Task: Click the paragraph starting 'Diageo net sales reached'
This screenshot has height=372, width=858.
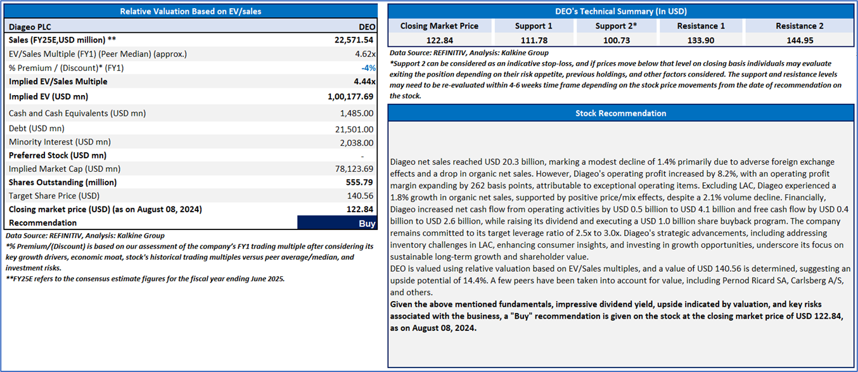Action: (619, 209)
